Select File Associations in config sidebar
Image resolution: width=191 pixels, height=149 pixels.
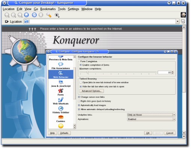[x=61, y=66]
